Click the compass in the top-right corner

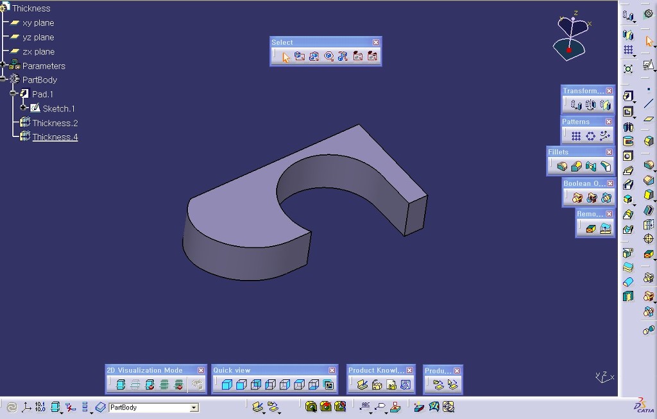pyautogui.click(x=570, y=37)
